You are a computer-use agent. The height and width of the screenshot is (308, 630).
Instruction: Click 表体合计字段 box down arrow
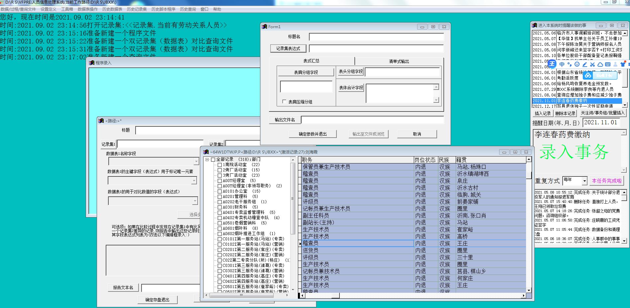[x=436, y=100]
